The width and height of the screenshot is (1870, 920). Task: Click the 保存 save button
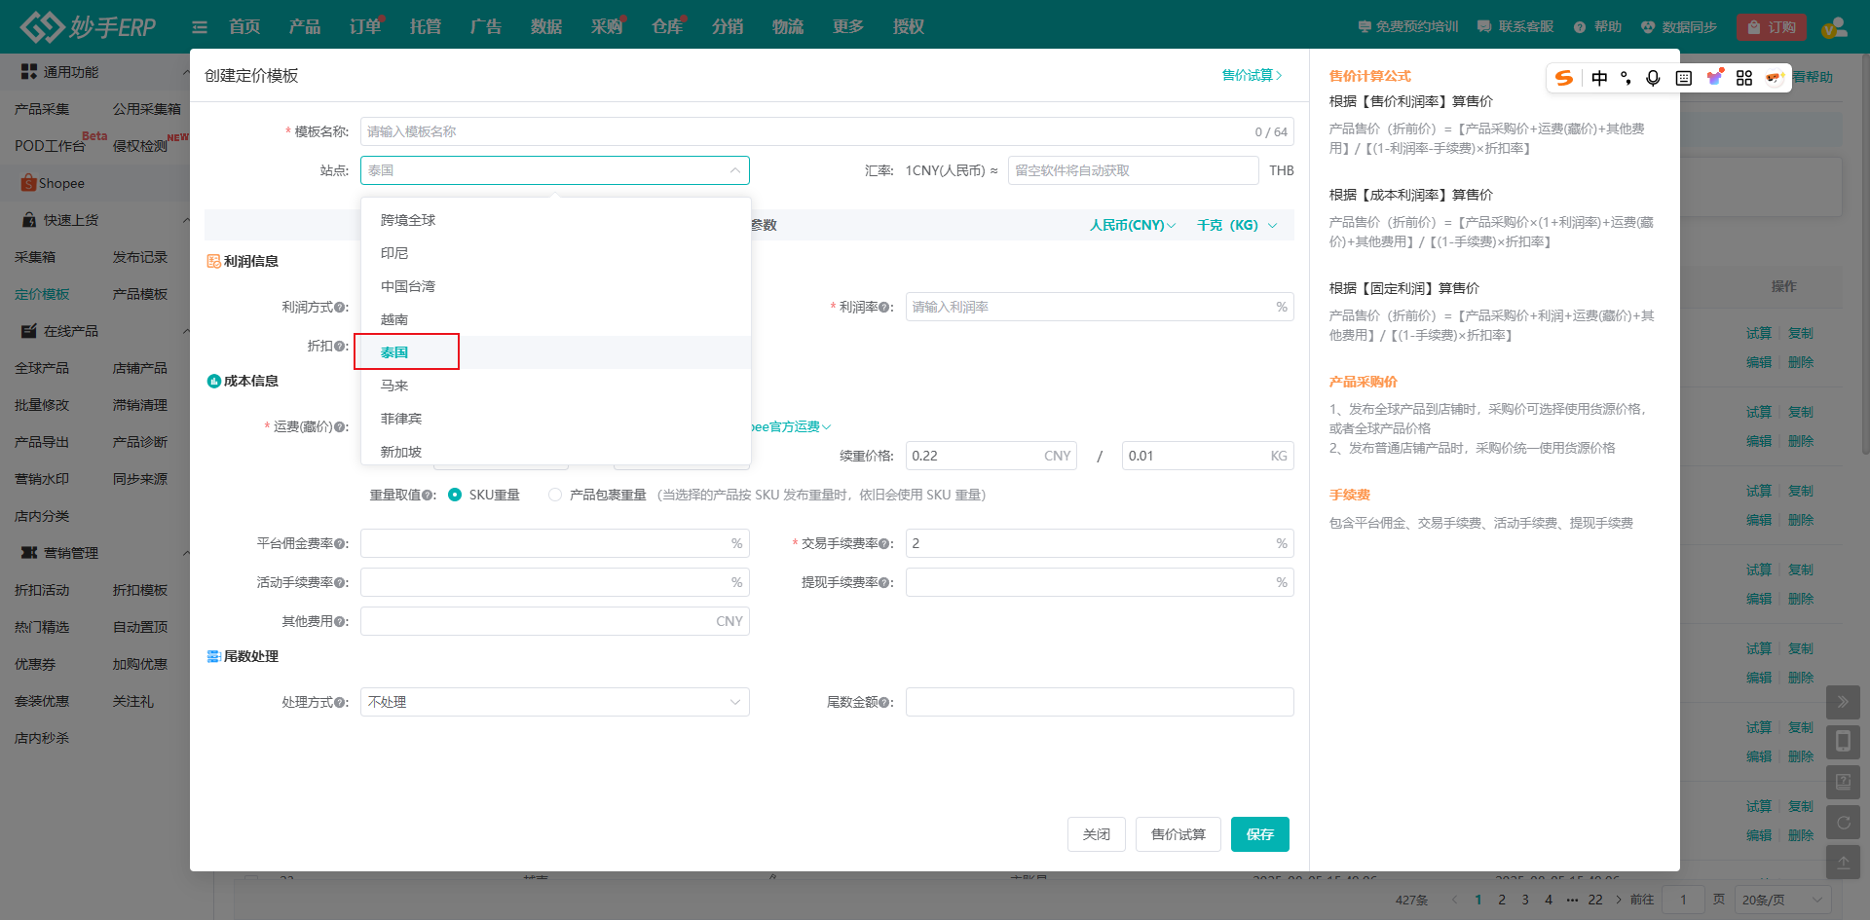coord(1259,834)
